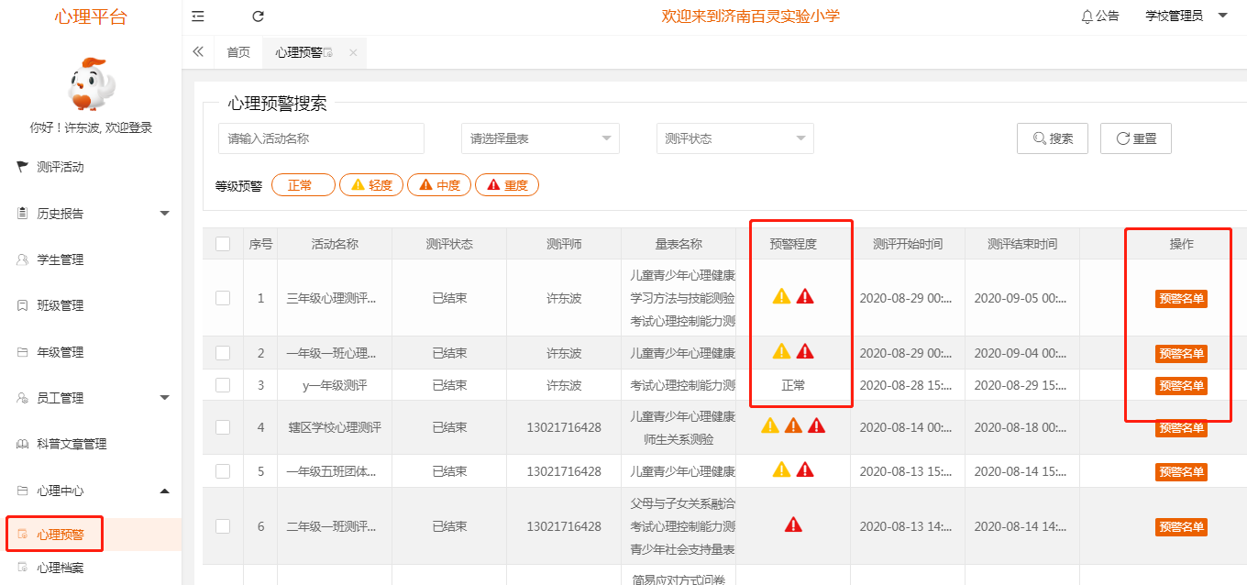Collapse the left sidebar navigation
The height and width of the screenshot is (585, 1247).
(x=197, y=16)
